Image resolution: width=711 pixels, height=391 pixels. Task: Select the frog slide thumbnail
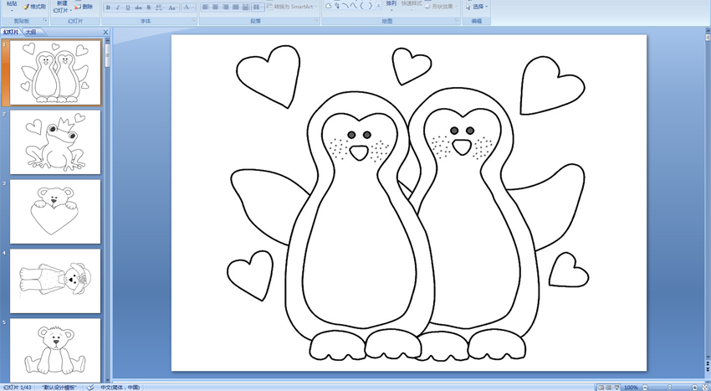55,141
